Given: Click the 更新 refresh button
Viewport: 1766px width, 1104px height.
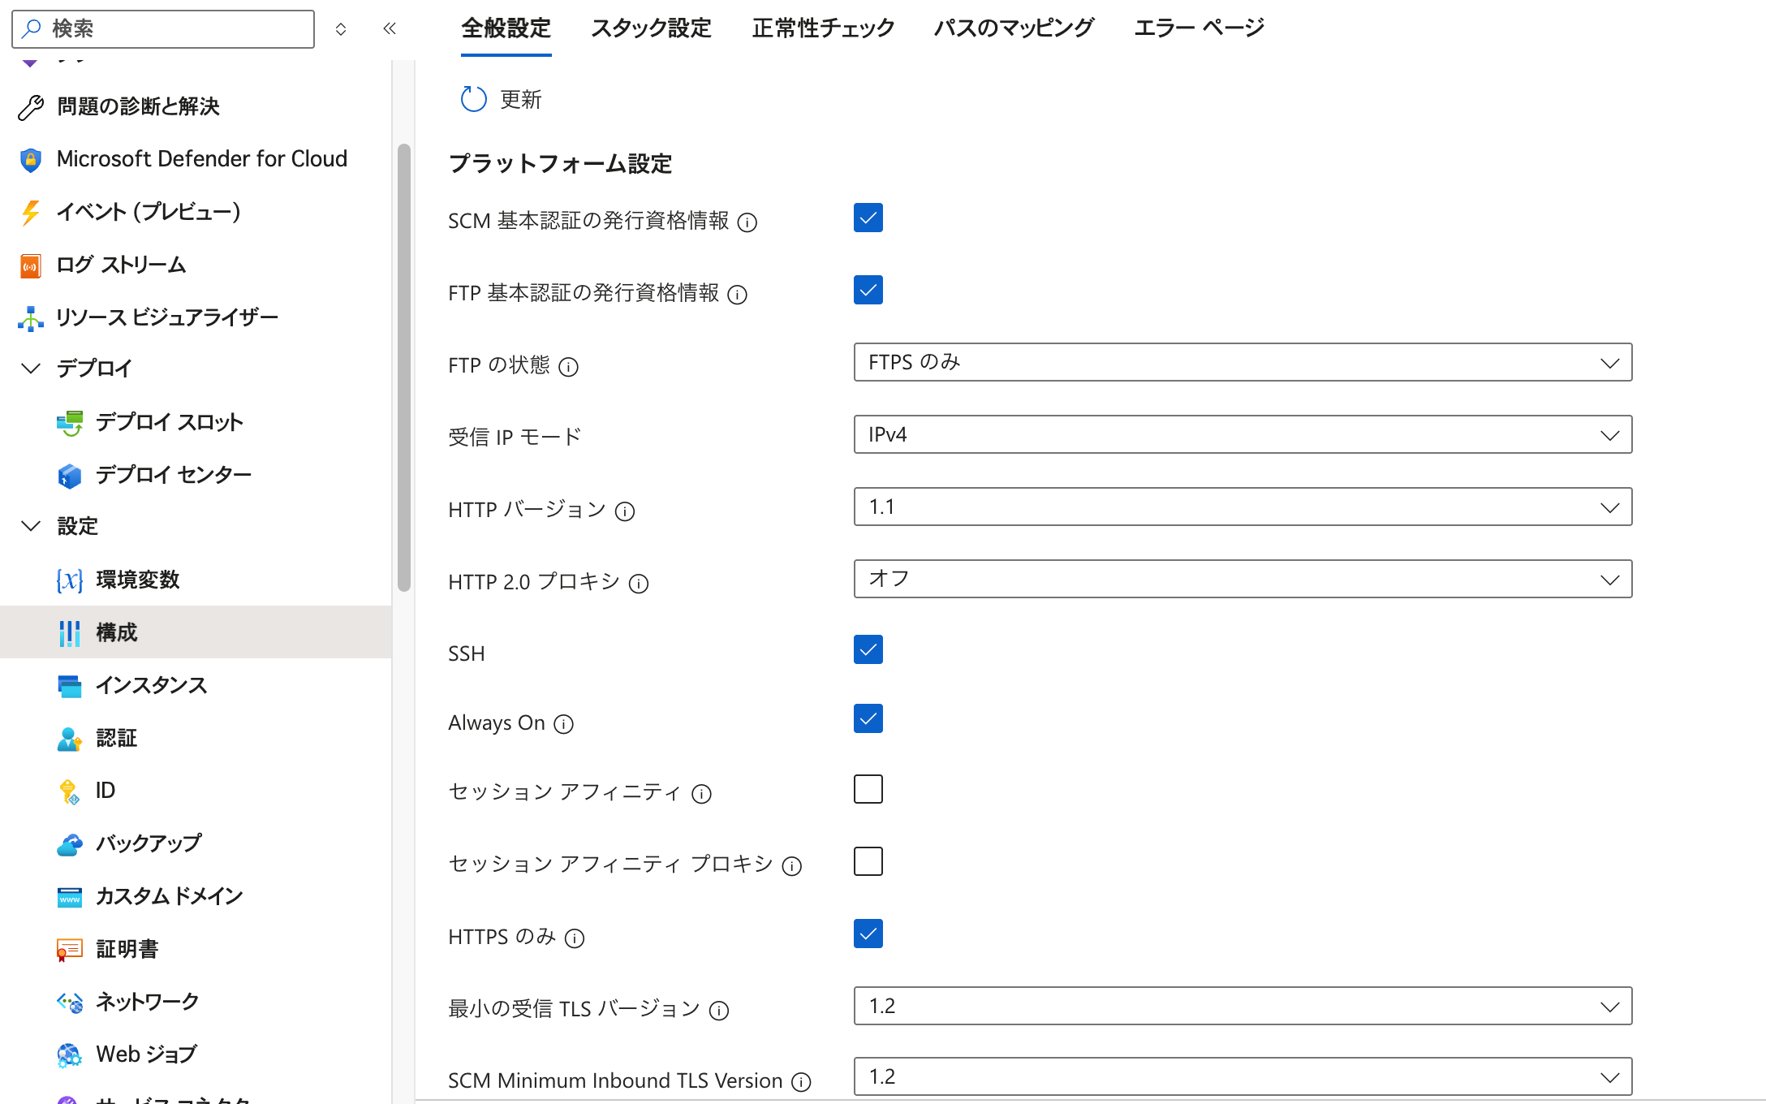Looking at the screenshot, I should coord(501,99).
